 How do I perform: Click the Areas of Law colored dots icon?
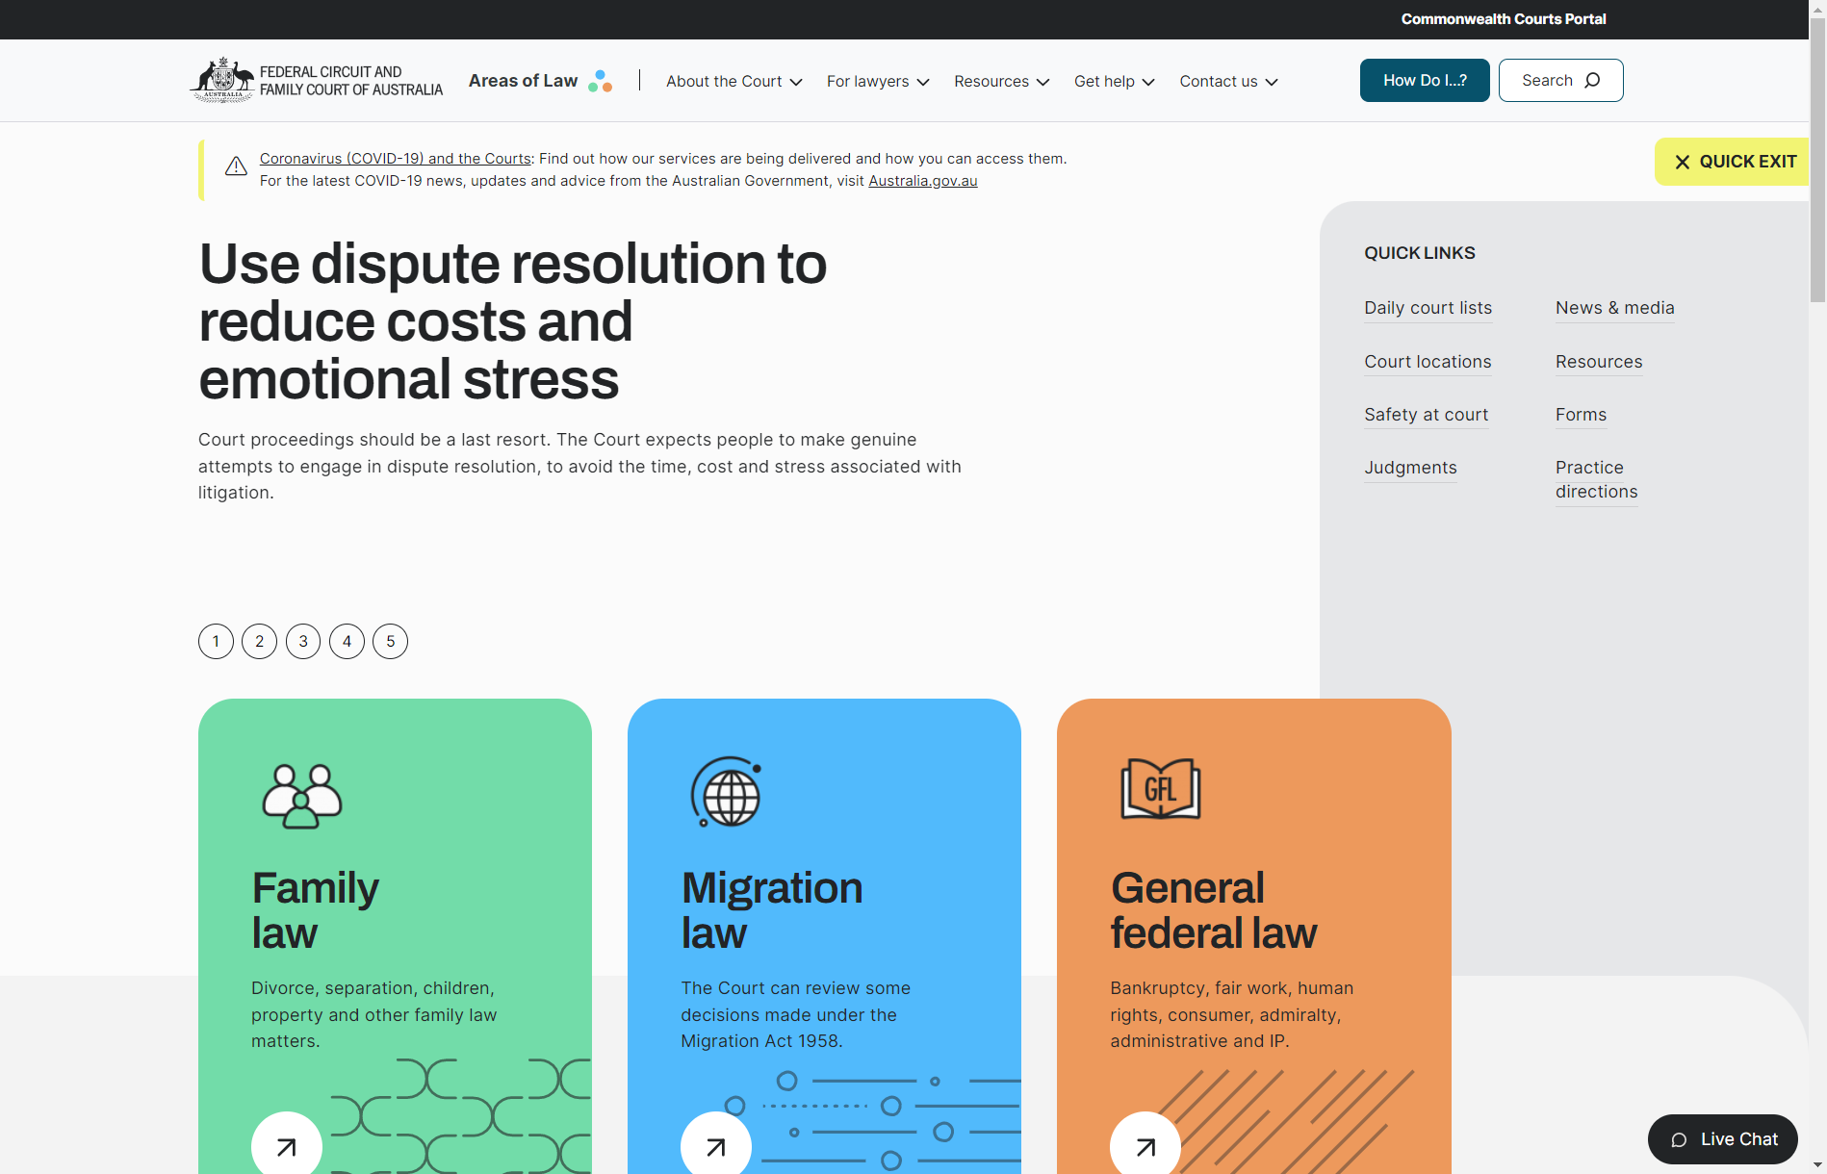point(600,82)
